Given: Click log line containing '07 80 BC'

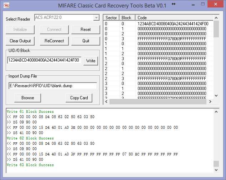Looking at the screenshot, I should [x=92, y=154].
